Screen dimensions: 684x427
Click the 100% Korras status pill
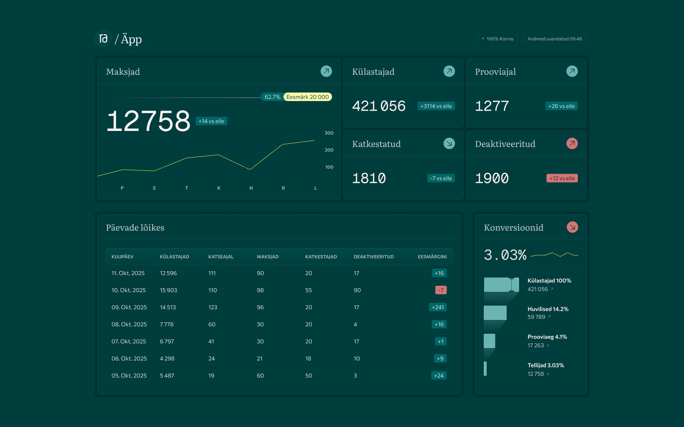click(x=497, y=39)
